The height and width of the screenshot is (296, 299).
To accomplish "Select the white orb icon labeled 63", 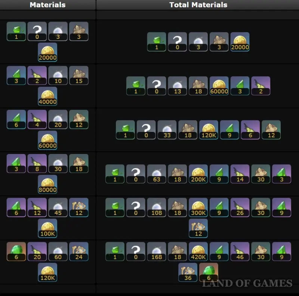I will pyautogui.click(x=157, y=174).
